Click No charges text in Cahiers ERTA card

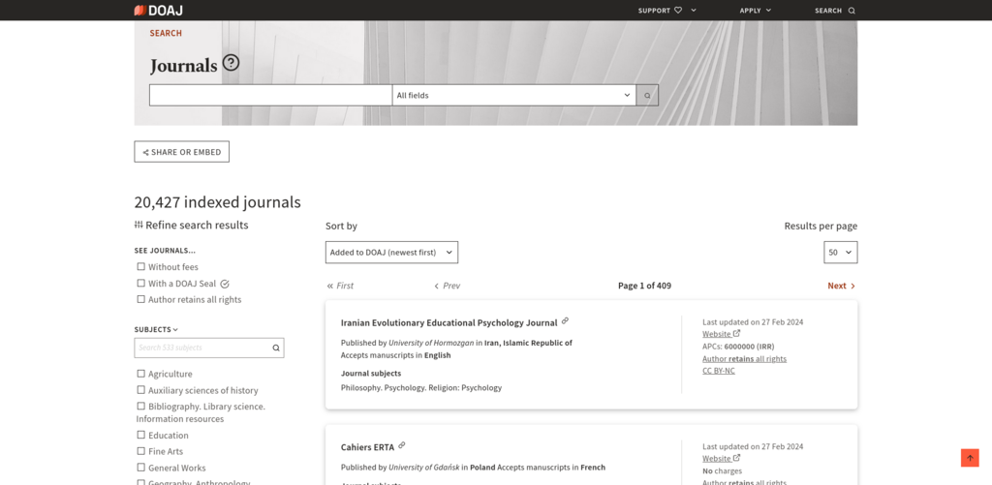coord(723,471)
